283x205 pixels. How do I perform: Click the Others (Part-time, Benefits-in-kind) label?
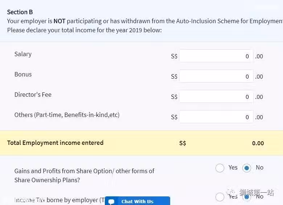pos(67,115)
